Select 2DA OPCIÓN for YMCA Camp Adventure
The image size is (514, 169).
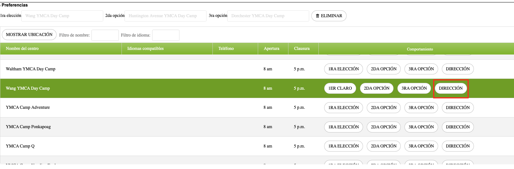384,108
